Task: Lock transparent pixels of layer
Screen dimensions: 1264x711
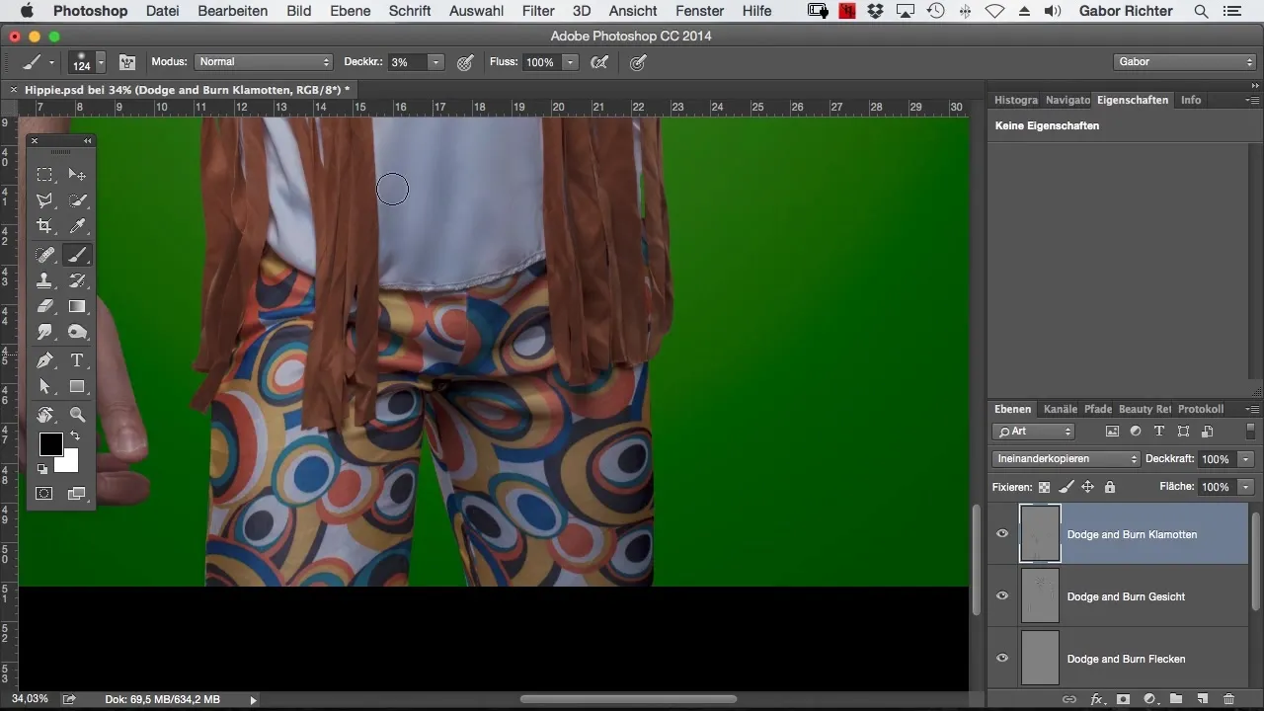Action: click(1044, 487)
